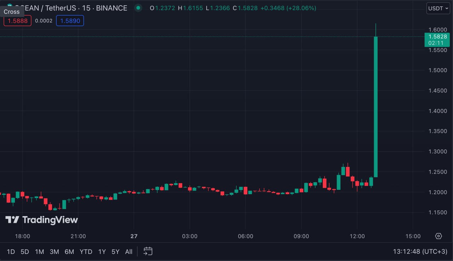Click the green market status dot
453x261 pixels.
(138, 8)
